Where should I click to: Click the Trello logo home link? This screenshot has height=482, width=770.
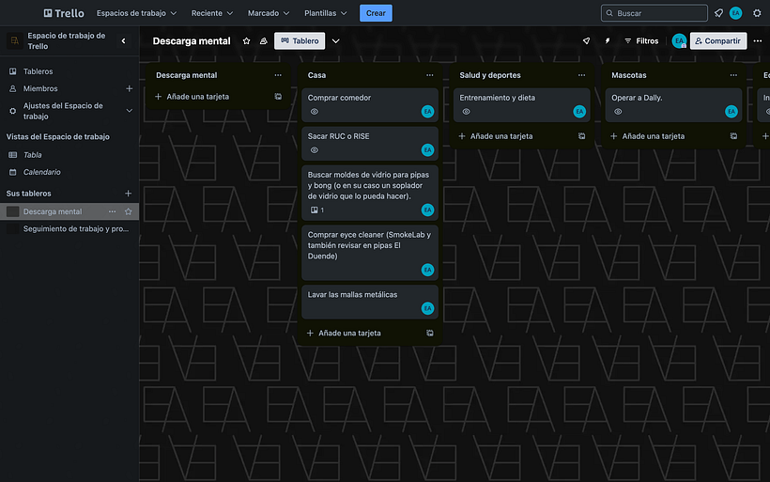coord(64,13)
